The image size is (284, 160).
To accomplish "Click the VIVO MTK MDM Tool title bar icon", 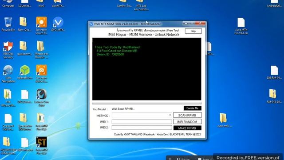I will (91, 24).
